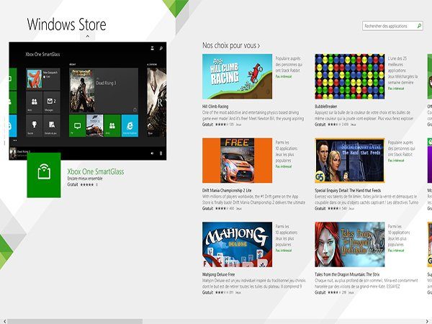Click Pas intéressé next to Drift Mania Championship
The image size is (432, 324).
point(284,166)
